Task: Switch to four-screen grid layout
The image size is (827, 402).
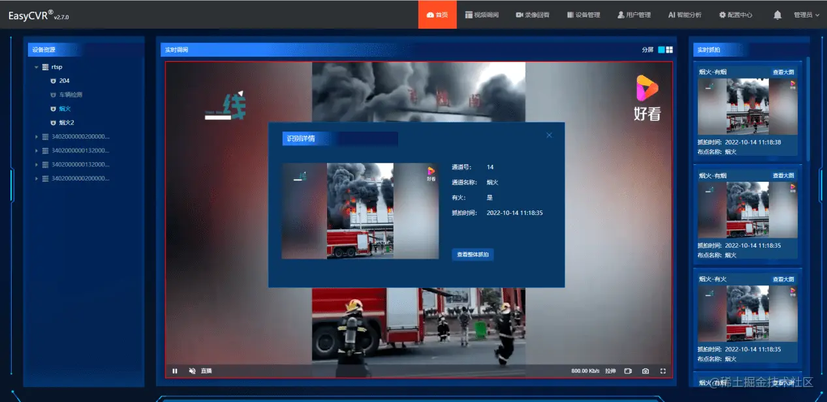Action: (670, 50)
